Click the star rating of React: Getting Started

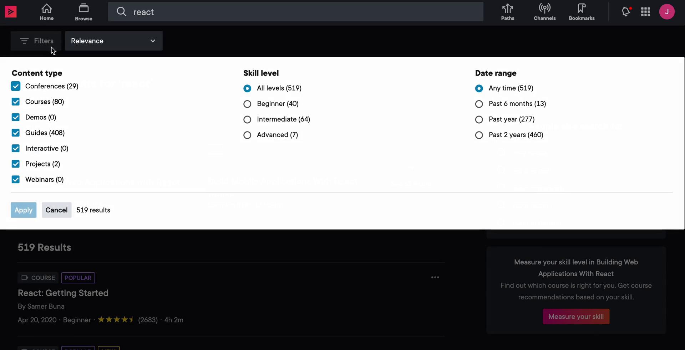tap(116, 320)
